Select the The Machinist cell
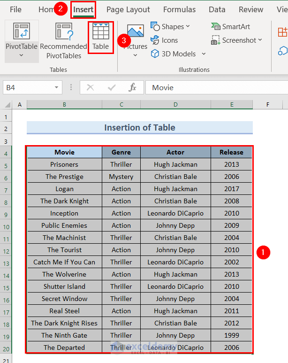 65,238
